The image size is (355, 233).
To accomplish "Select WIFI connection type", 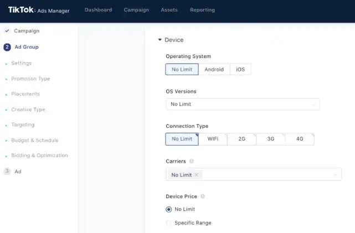I will [x=213, y=139].
